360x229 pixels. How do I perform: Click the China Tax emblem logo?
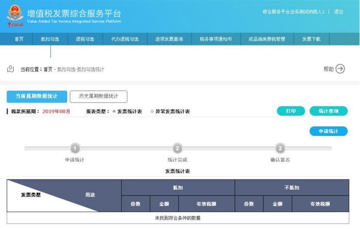click(x=15, y=16)
